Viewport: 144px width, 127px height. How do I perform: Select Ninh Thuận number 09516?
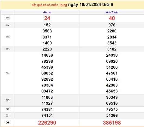pyautogui.click(x=112, y=103)
